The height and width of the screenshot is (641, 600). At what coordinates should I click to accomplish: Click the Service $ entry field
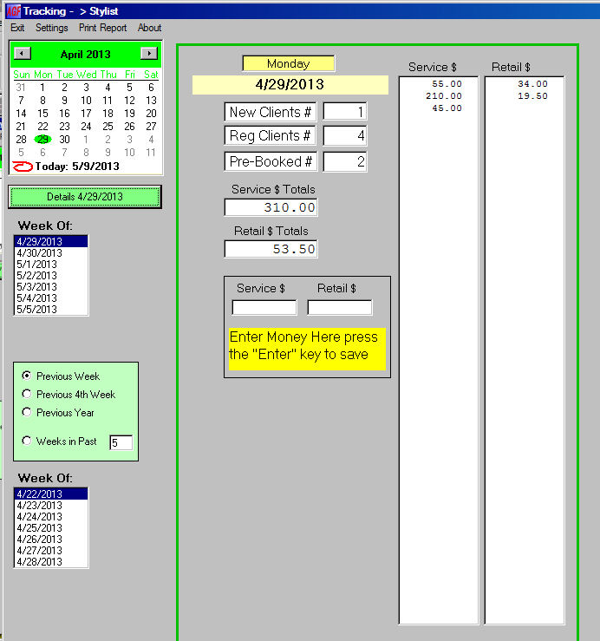coord(264,308)
